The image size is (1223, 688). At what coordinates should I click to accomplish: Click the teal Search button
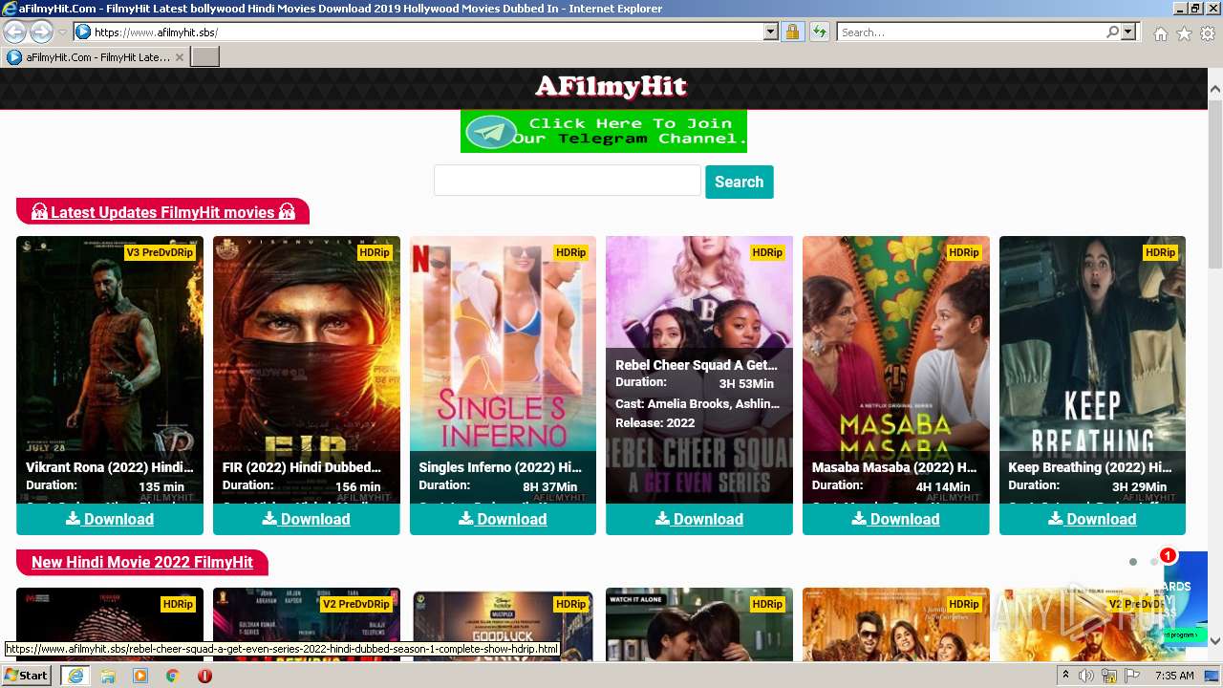pyautogui.click(x=740, y=182)
